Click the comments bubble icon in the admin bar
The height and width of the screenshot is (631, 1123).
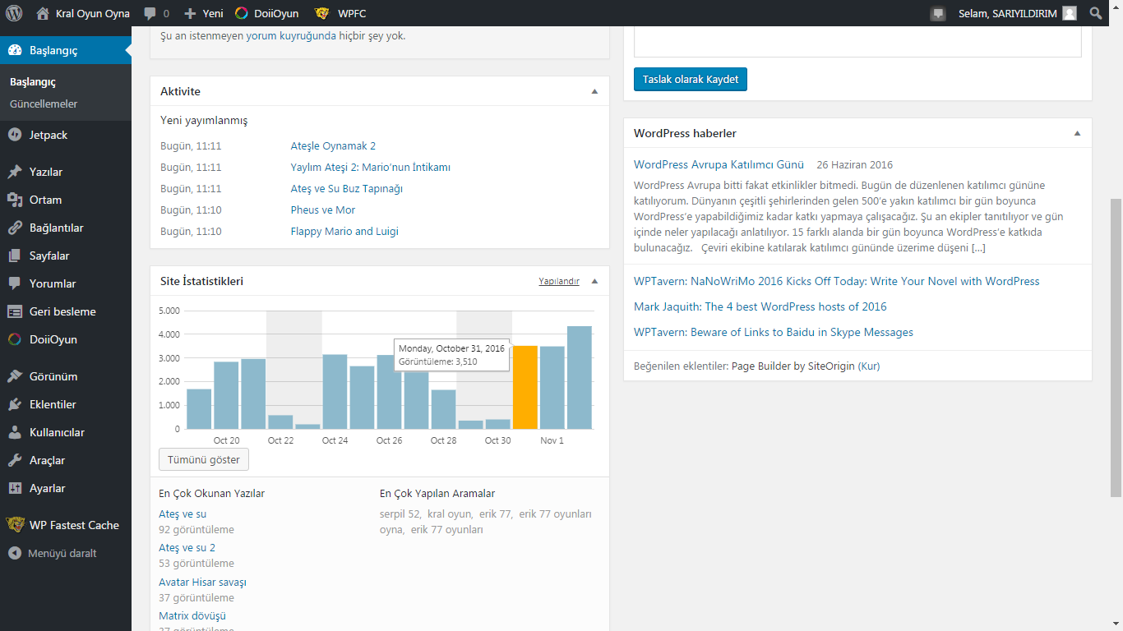[x=150, y=13]
